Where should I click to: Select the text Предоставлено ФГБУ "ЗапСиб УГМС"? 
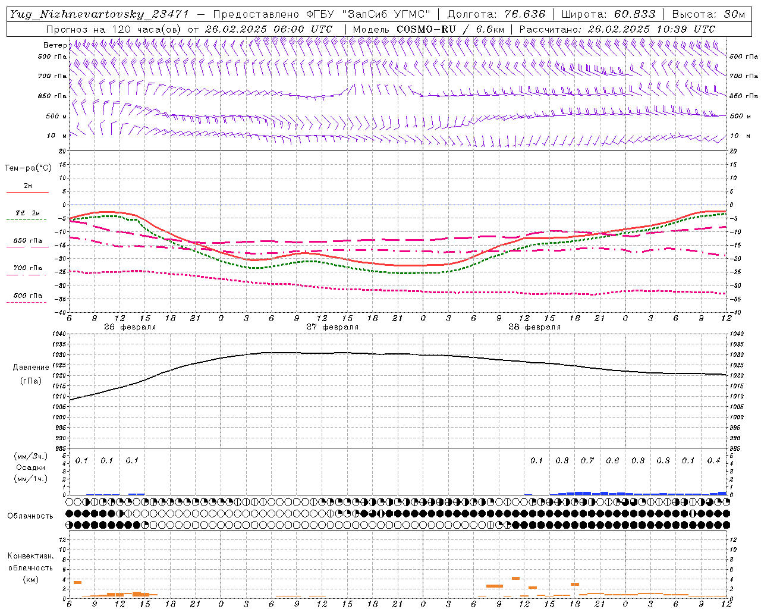point(322,14)
